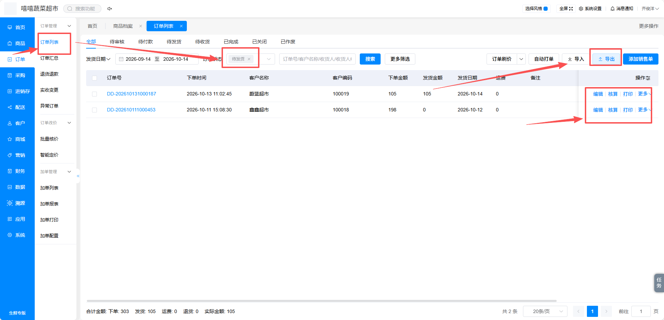Tick the select-all checkbox in table header
Viewport: 664px width, 320px height.
tap(94, 78)
